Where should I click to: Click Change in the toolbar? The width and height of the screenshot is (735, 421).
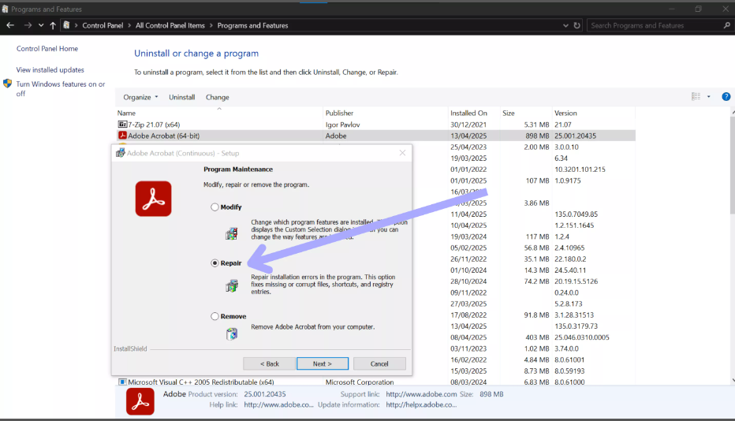point(218,97)
